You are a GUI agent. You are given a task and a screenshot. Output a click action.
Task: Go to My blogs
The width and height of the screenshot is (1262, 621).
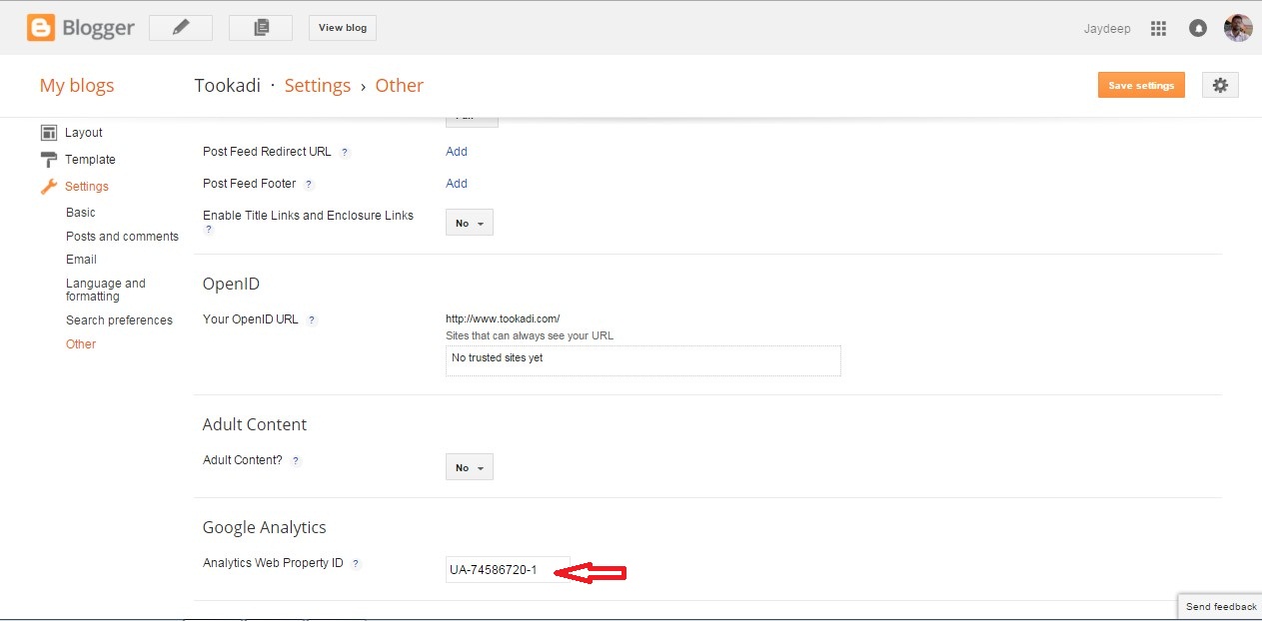pos(77,86)
